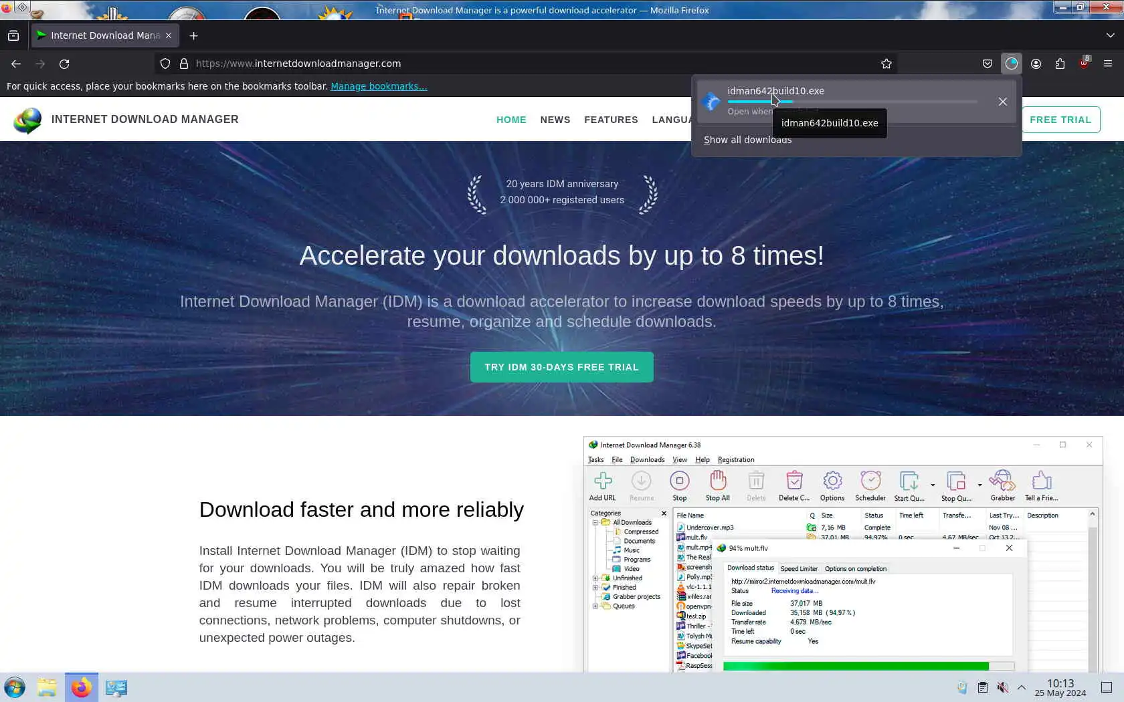List all open tabs
The width and height of the screenshot is (1124, 702).
coord(1111,35)
